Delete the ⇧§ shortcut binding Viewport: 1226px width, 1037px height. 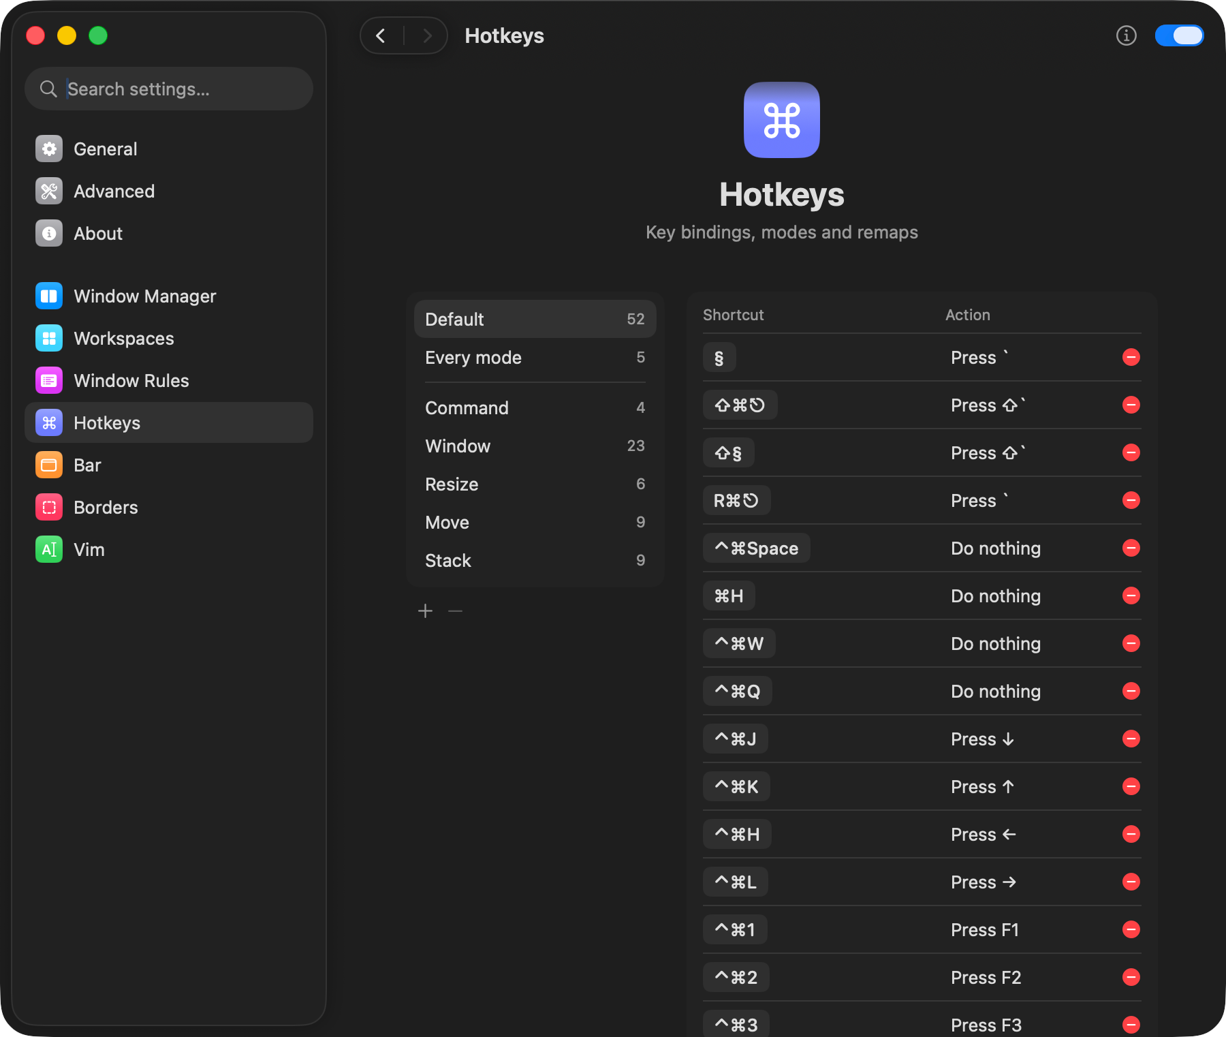[1131, 452]
